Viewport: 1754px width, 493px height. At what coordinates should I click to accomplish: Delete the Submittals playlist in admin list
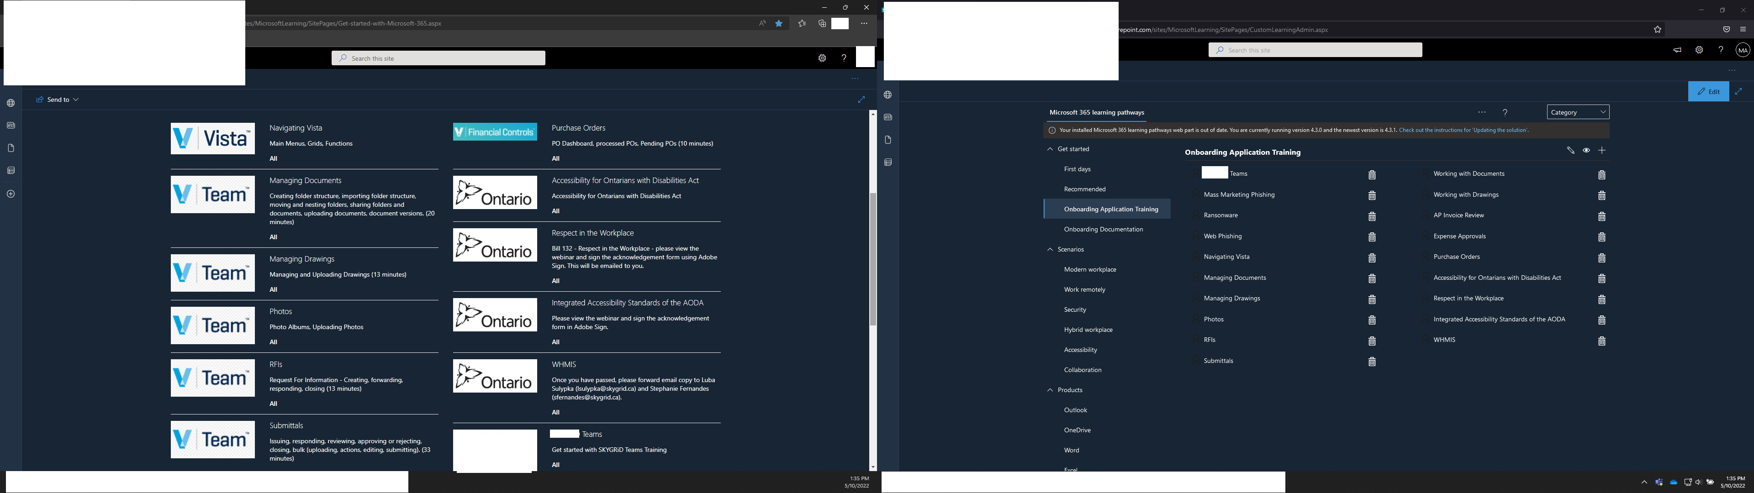tap(1372, 362)
